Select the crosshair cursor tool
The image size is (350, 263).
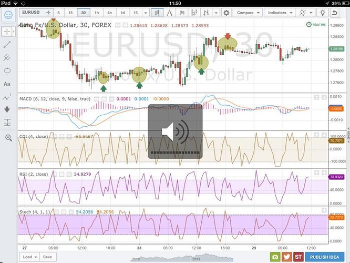(7, 32)
